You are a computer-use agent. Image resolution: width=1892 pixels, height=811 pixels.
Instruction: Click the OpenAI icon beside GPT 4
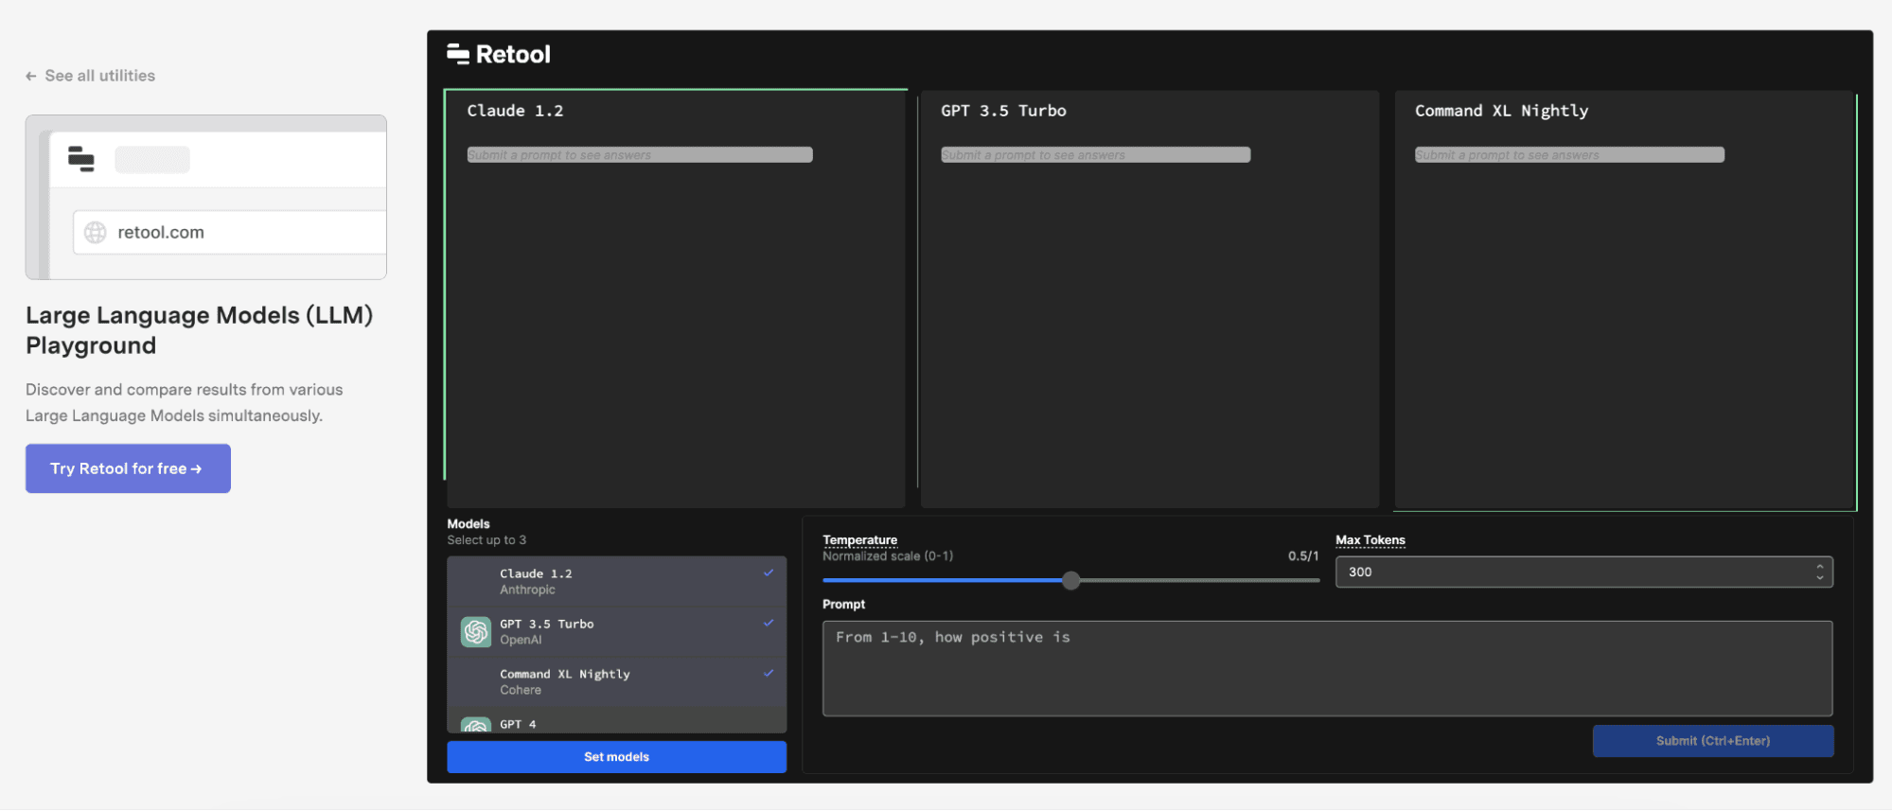pyautogui.click(x=475, y=726)
